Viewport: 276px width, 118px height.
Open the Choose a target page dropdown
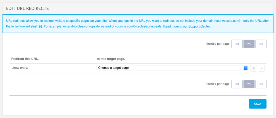pos(172,68)
